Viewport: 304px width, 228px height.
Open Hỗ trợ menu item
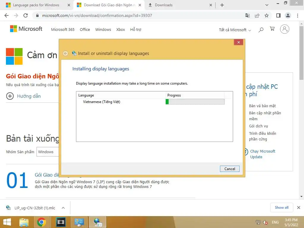tap(135, 29)
